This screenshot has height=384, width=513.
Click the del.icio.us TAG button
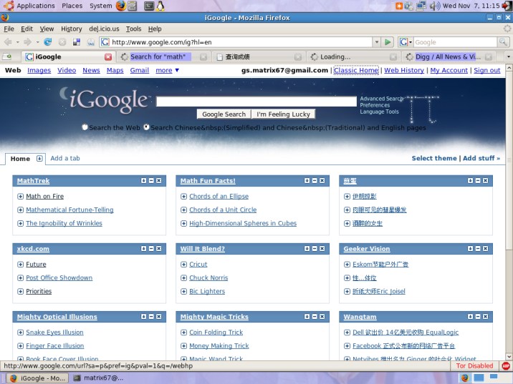pos(91,41)
